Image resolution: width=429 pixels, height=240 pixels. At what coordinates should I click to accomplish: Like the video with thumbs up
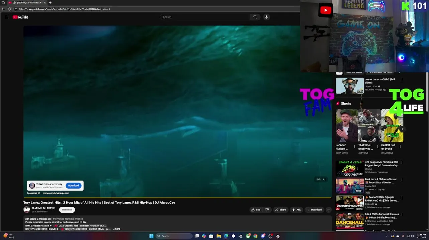point(256,210)
